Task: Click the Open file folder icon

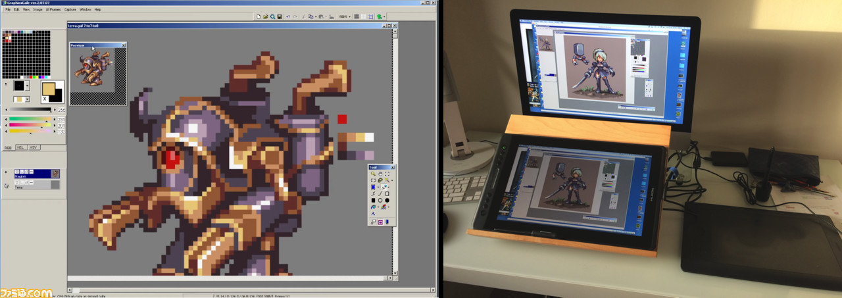Action: (x=266, y=16)
